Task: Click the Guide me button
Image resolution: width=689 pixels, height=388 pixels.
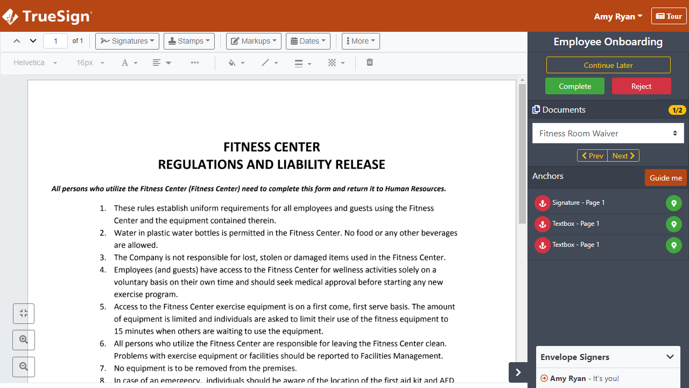Action: [x=665, y=178]
